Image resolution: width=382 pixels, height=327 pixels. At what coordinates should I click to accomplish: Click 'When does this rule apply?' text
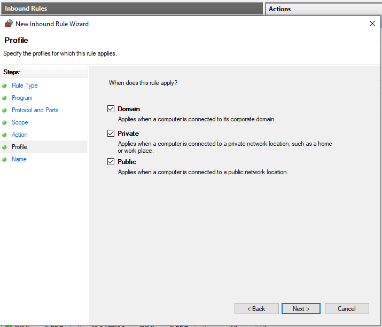click(x=143, y=83)
